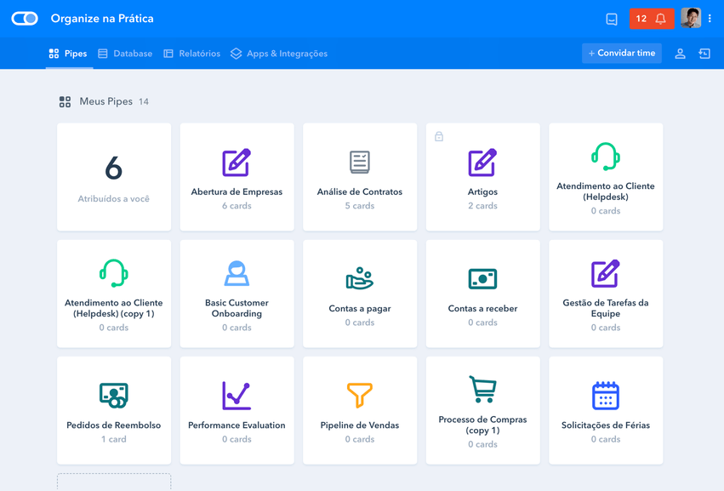Open the Abertura de Empresas pipe
The height and width of the screenshot is (491, 724).
(x=237, y=177)
